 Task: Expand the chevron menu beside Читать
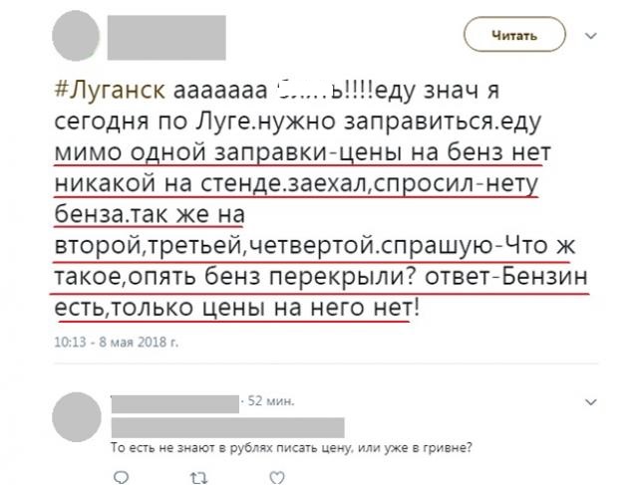590,36
